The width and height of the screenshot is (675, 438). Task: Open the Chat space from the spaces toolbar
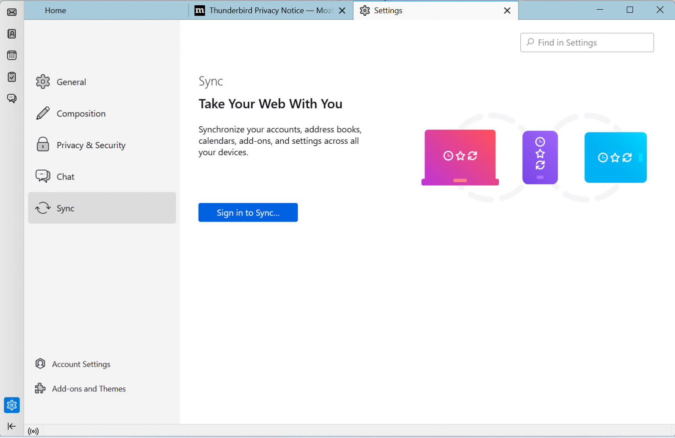(11, 98)
